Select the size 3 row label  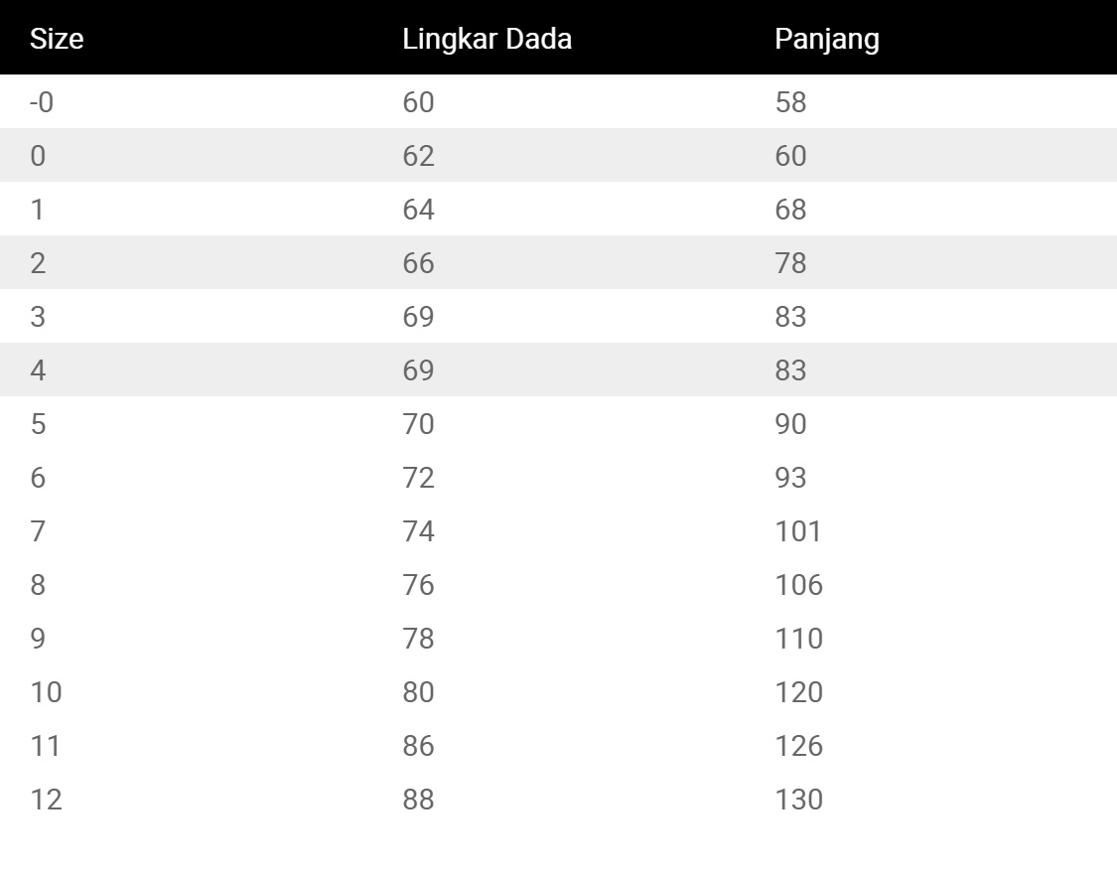coord(38,316)
